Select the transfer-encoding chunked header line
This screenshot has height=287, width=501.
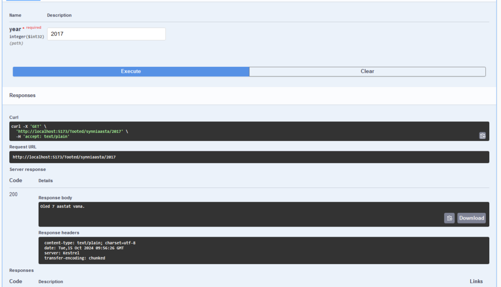pos(74,258)
